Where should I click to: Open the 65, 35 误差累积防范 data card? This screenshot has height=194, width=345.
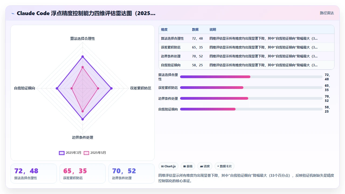tap(82, 174)
